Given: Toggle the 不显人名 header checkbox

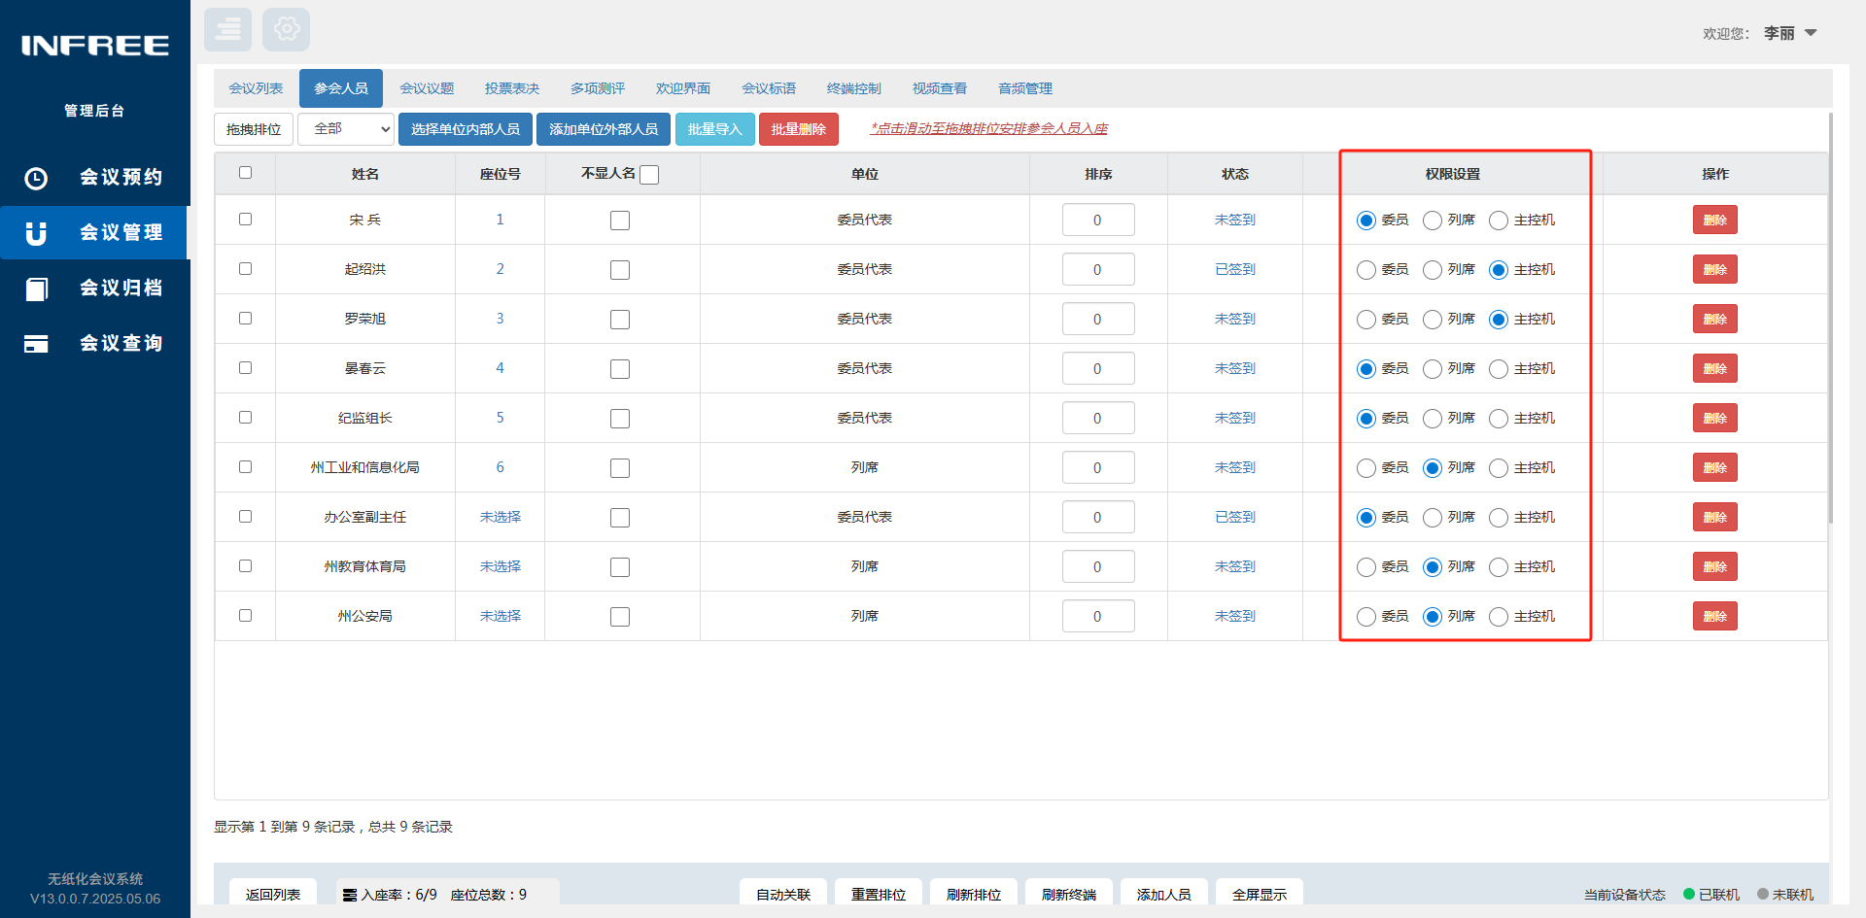Looking at the screenshot, I should point(649,175).
